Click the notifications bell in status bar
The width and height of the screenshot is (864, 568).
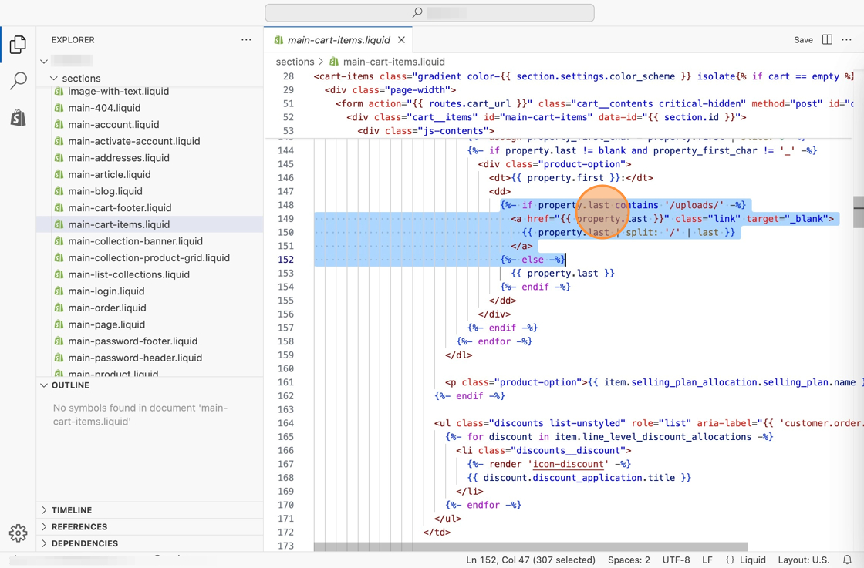[847, 560]
